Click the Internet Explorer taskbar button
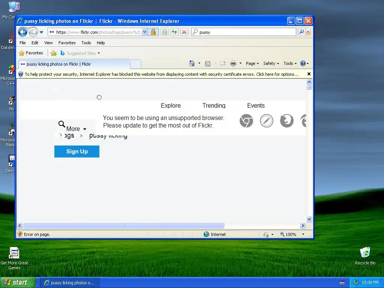The width and height of the screenshot is (384, 288). tap(69, 283)
